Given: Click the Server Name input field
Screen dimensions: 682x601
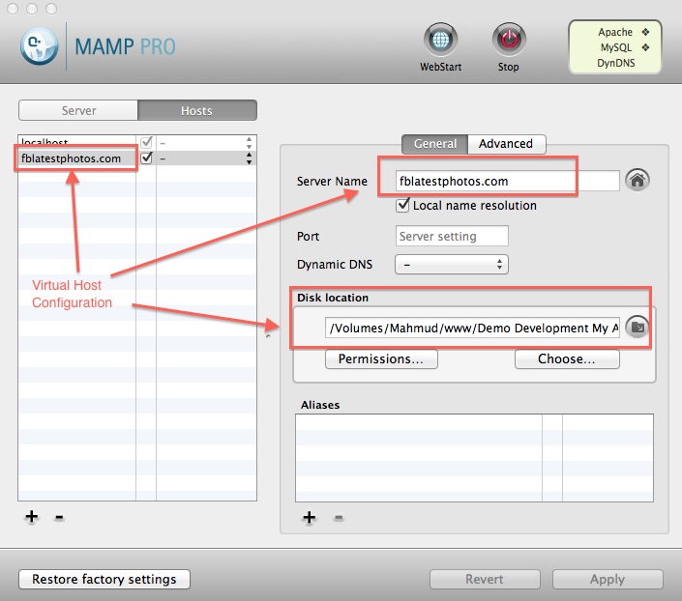Looking at the screenshot, I should pos(507,181).
